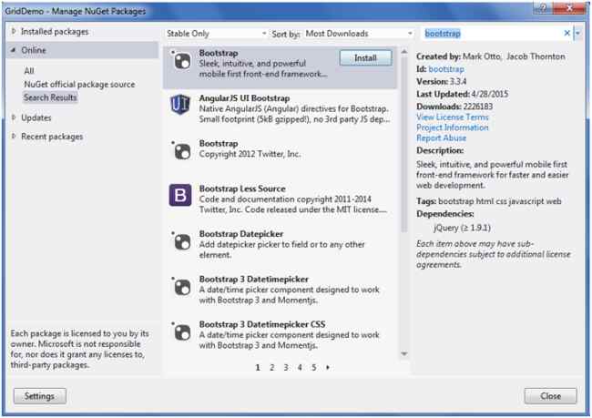The height and width of the screenshot is (418, 592).
Task: Go to results page 5
Action: (313, 367)
